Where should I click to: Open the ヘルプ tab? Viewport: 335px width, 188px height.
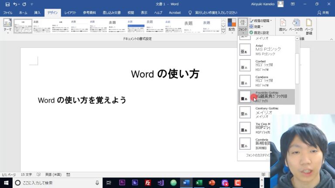tap(158, 13)
